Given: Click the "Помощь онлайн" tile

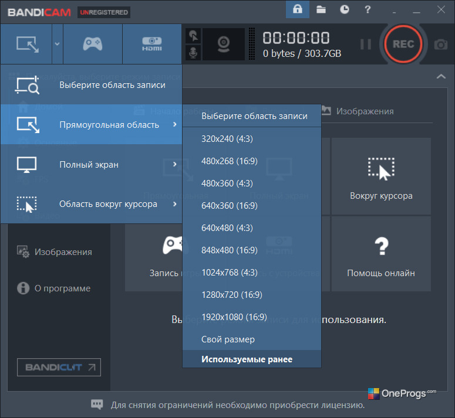Looking at the screenshot, I should click(381, 254).
